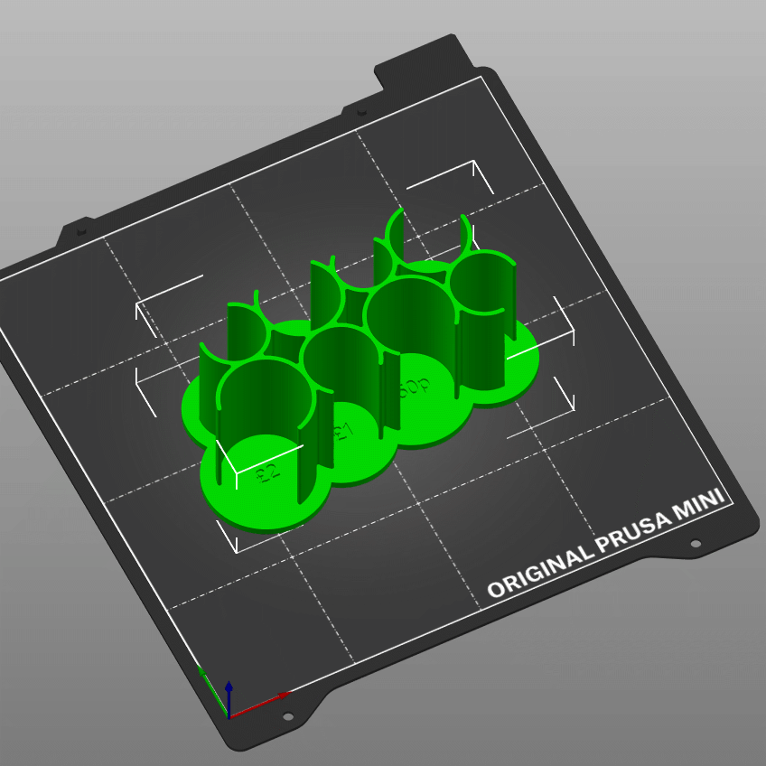Click the screw hole beside MINI text
766x766 pixels.
pyautogui.click(x=696, y=543)
